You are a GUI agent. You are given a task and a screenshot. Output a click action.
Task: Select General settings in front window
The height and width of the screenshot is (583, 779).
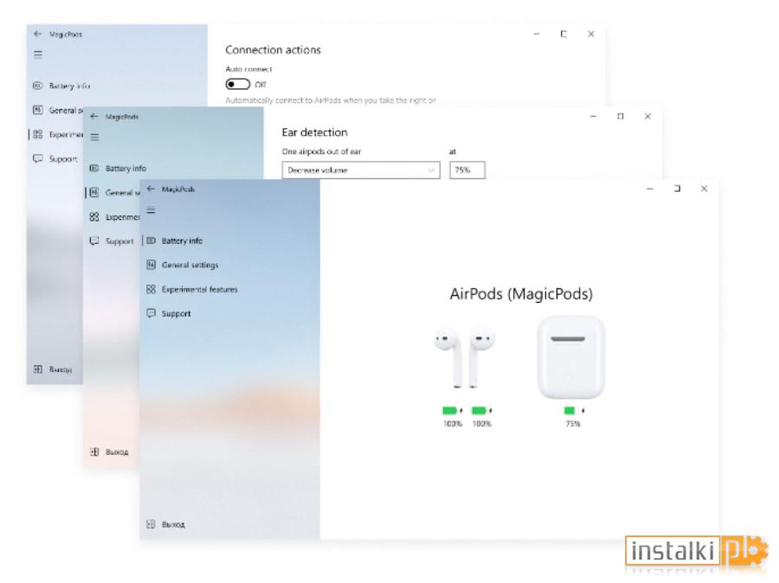[x=190, y=266]
